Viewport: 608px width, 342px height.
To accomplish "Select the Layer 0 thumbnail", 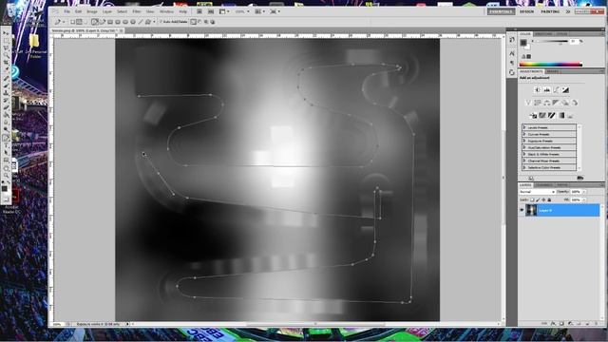I will point(531,210).
